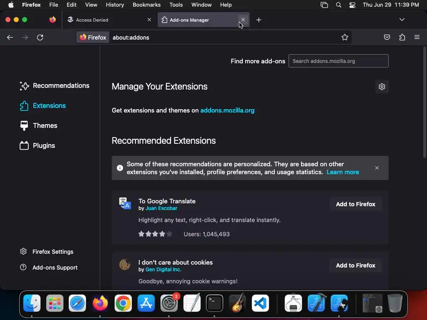Open App Store from the dock

pyautogui.click(x=146, y=303)
